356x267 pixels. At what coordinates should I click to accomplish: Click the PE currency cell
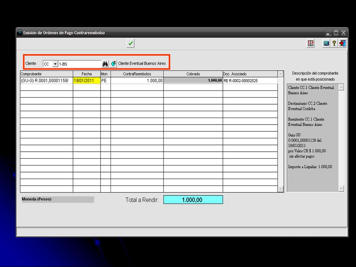point(106,80)
